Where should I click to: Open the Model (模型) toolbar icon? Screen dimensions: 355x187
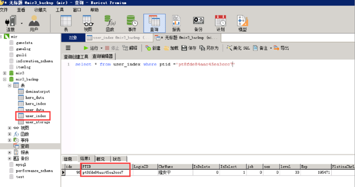click(x=242, y=23)
